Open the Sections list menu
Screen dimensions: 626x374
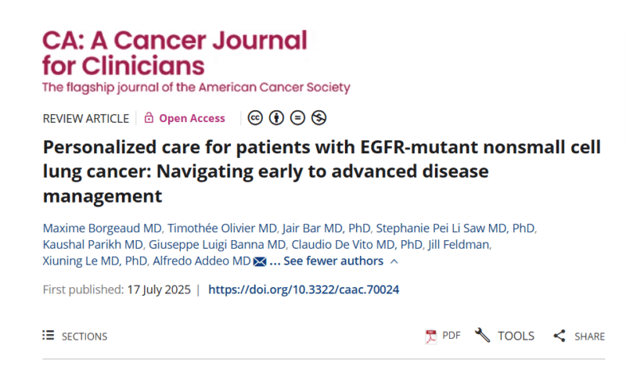click(74, 336)
